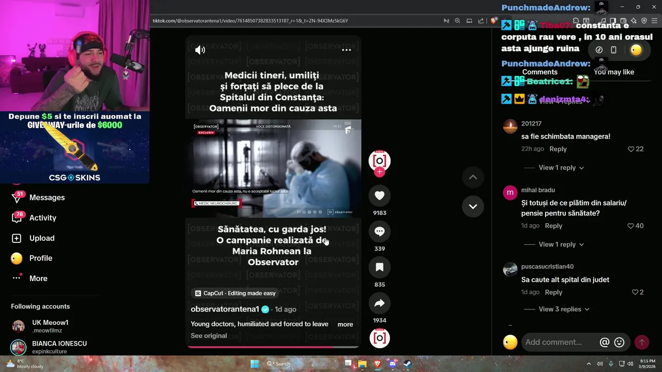Like the comment by puscasucristian40
The height and width of the screenshot is (372, 662).
point(635,292)
